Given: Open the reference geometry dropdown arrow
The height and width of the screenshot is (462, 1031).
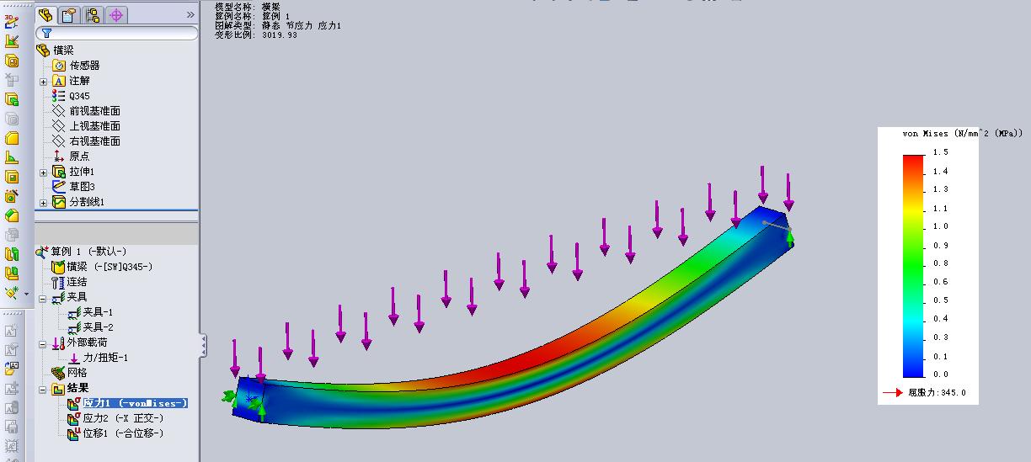Looking at the screenshot, I should [x=25, y=295].
